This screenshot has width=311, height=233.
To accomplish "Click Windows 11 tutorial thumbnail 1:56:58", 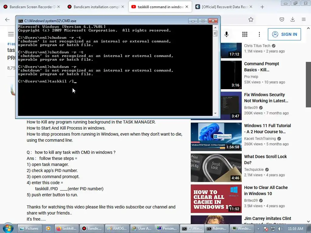I will click(216, 137).
